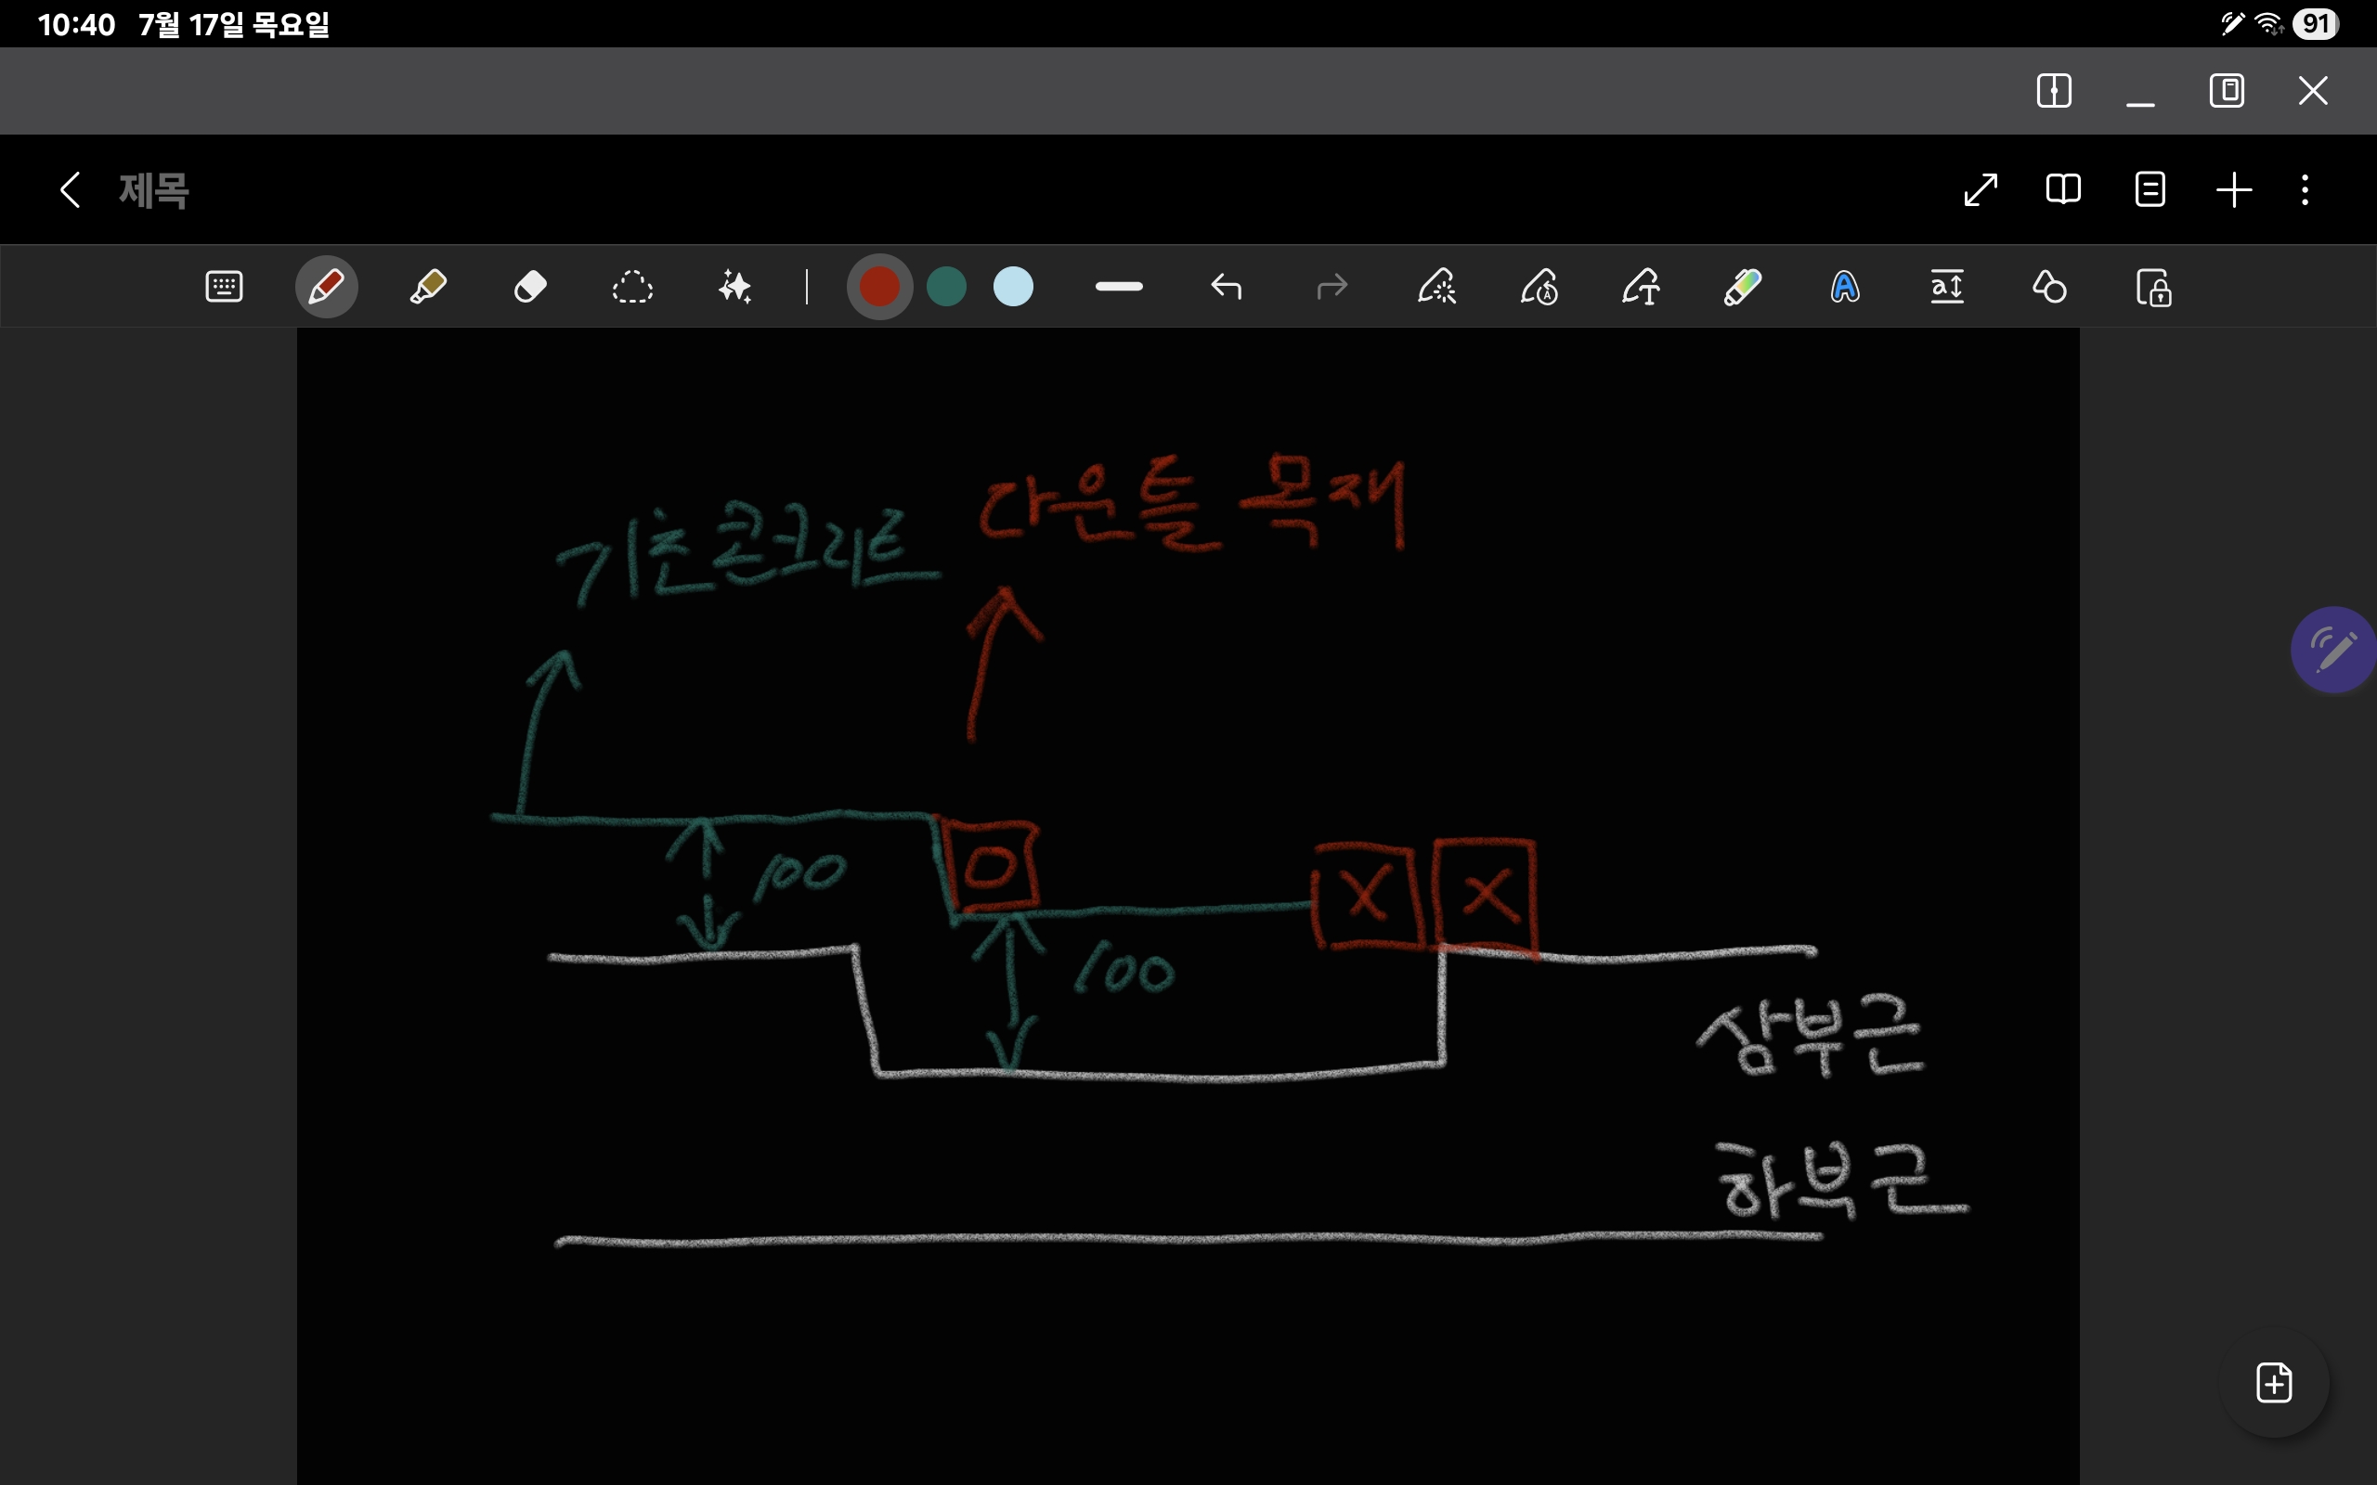This screenshot has height=1485, width=2377.
Task: Open the AI sparkle assist tool
Action: click(x=734, y=287)
